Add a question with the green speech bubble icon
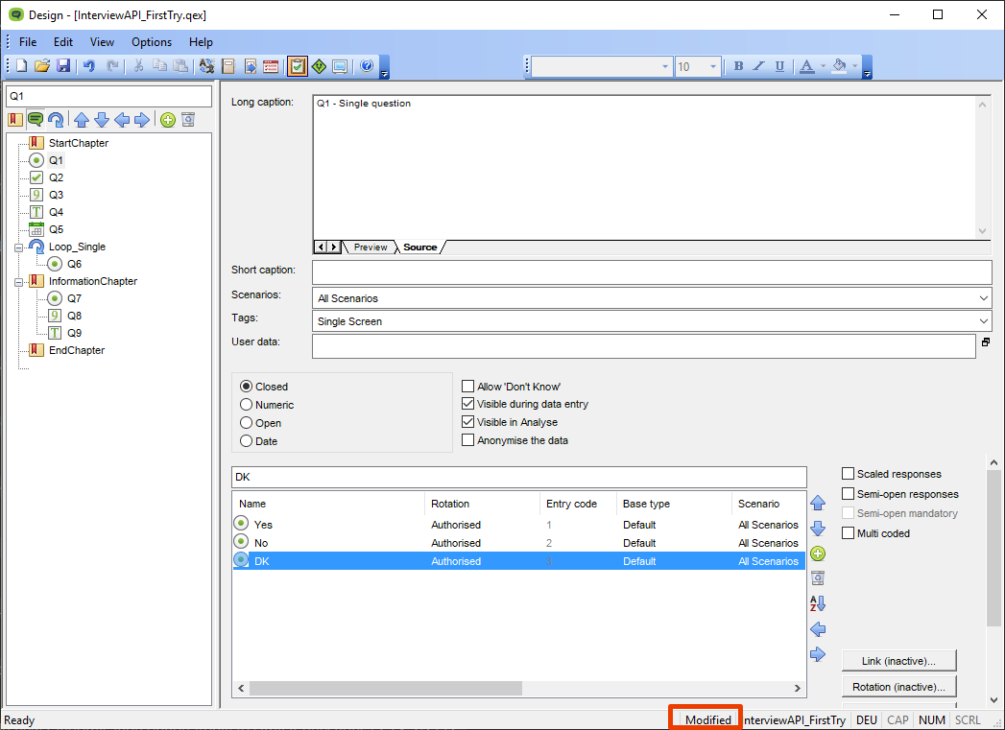 36,120
